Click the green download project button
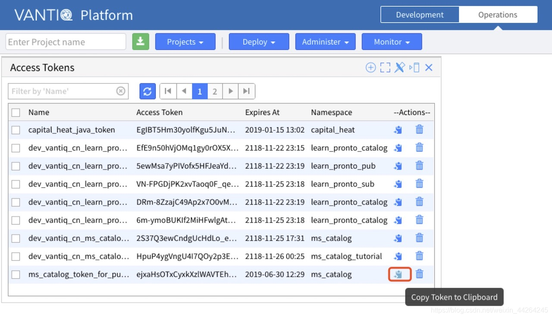The image size is (552, 318). coord(141,42)
